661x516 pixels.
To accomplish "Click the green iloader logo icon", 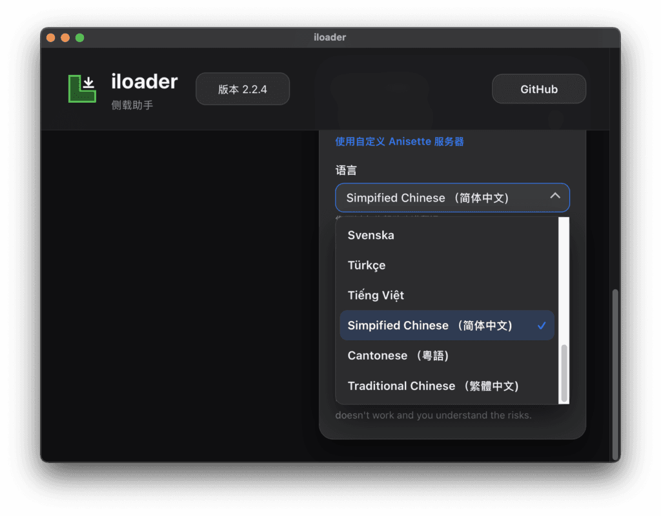I will tap(82, 89).
